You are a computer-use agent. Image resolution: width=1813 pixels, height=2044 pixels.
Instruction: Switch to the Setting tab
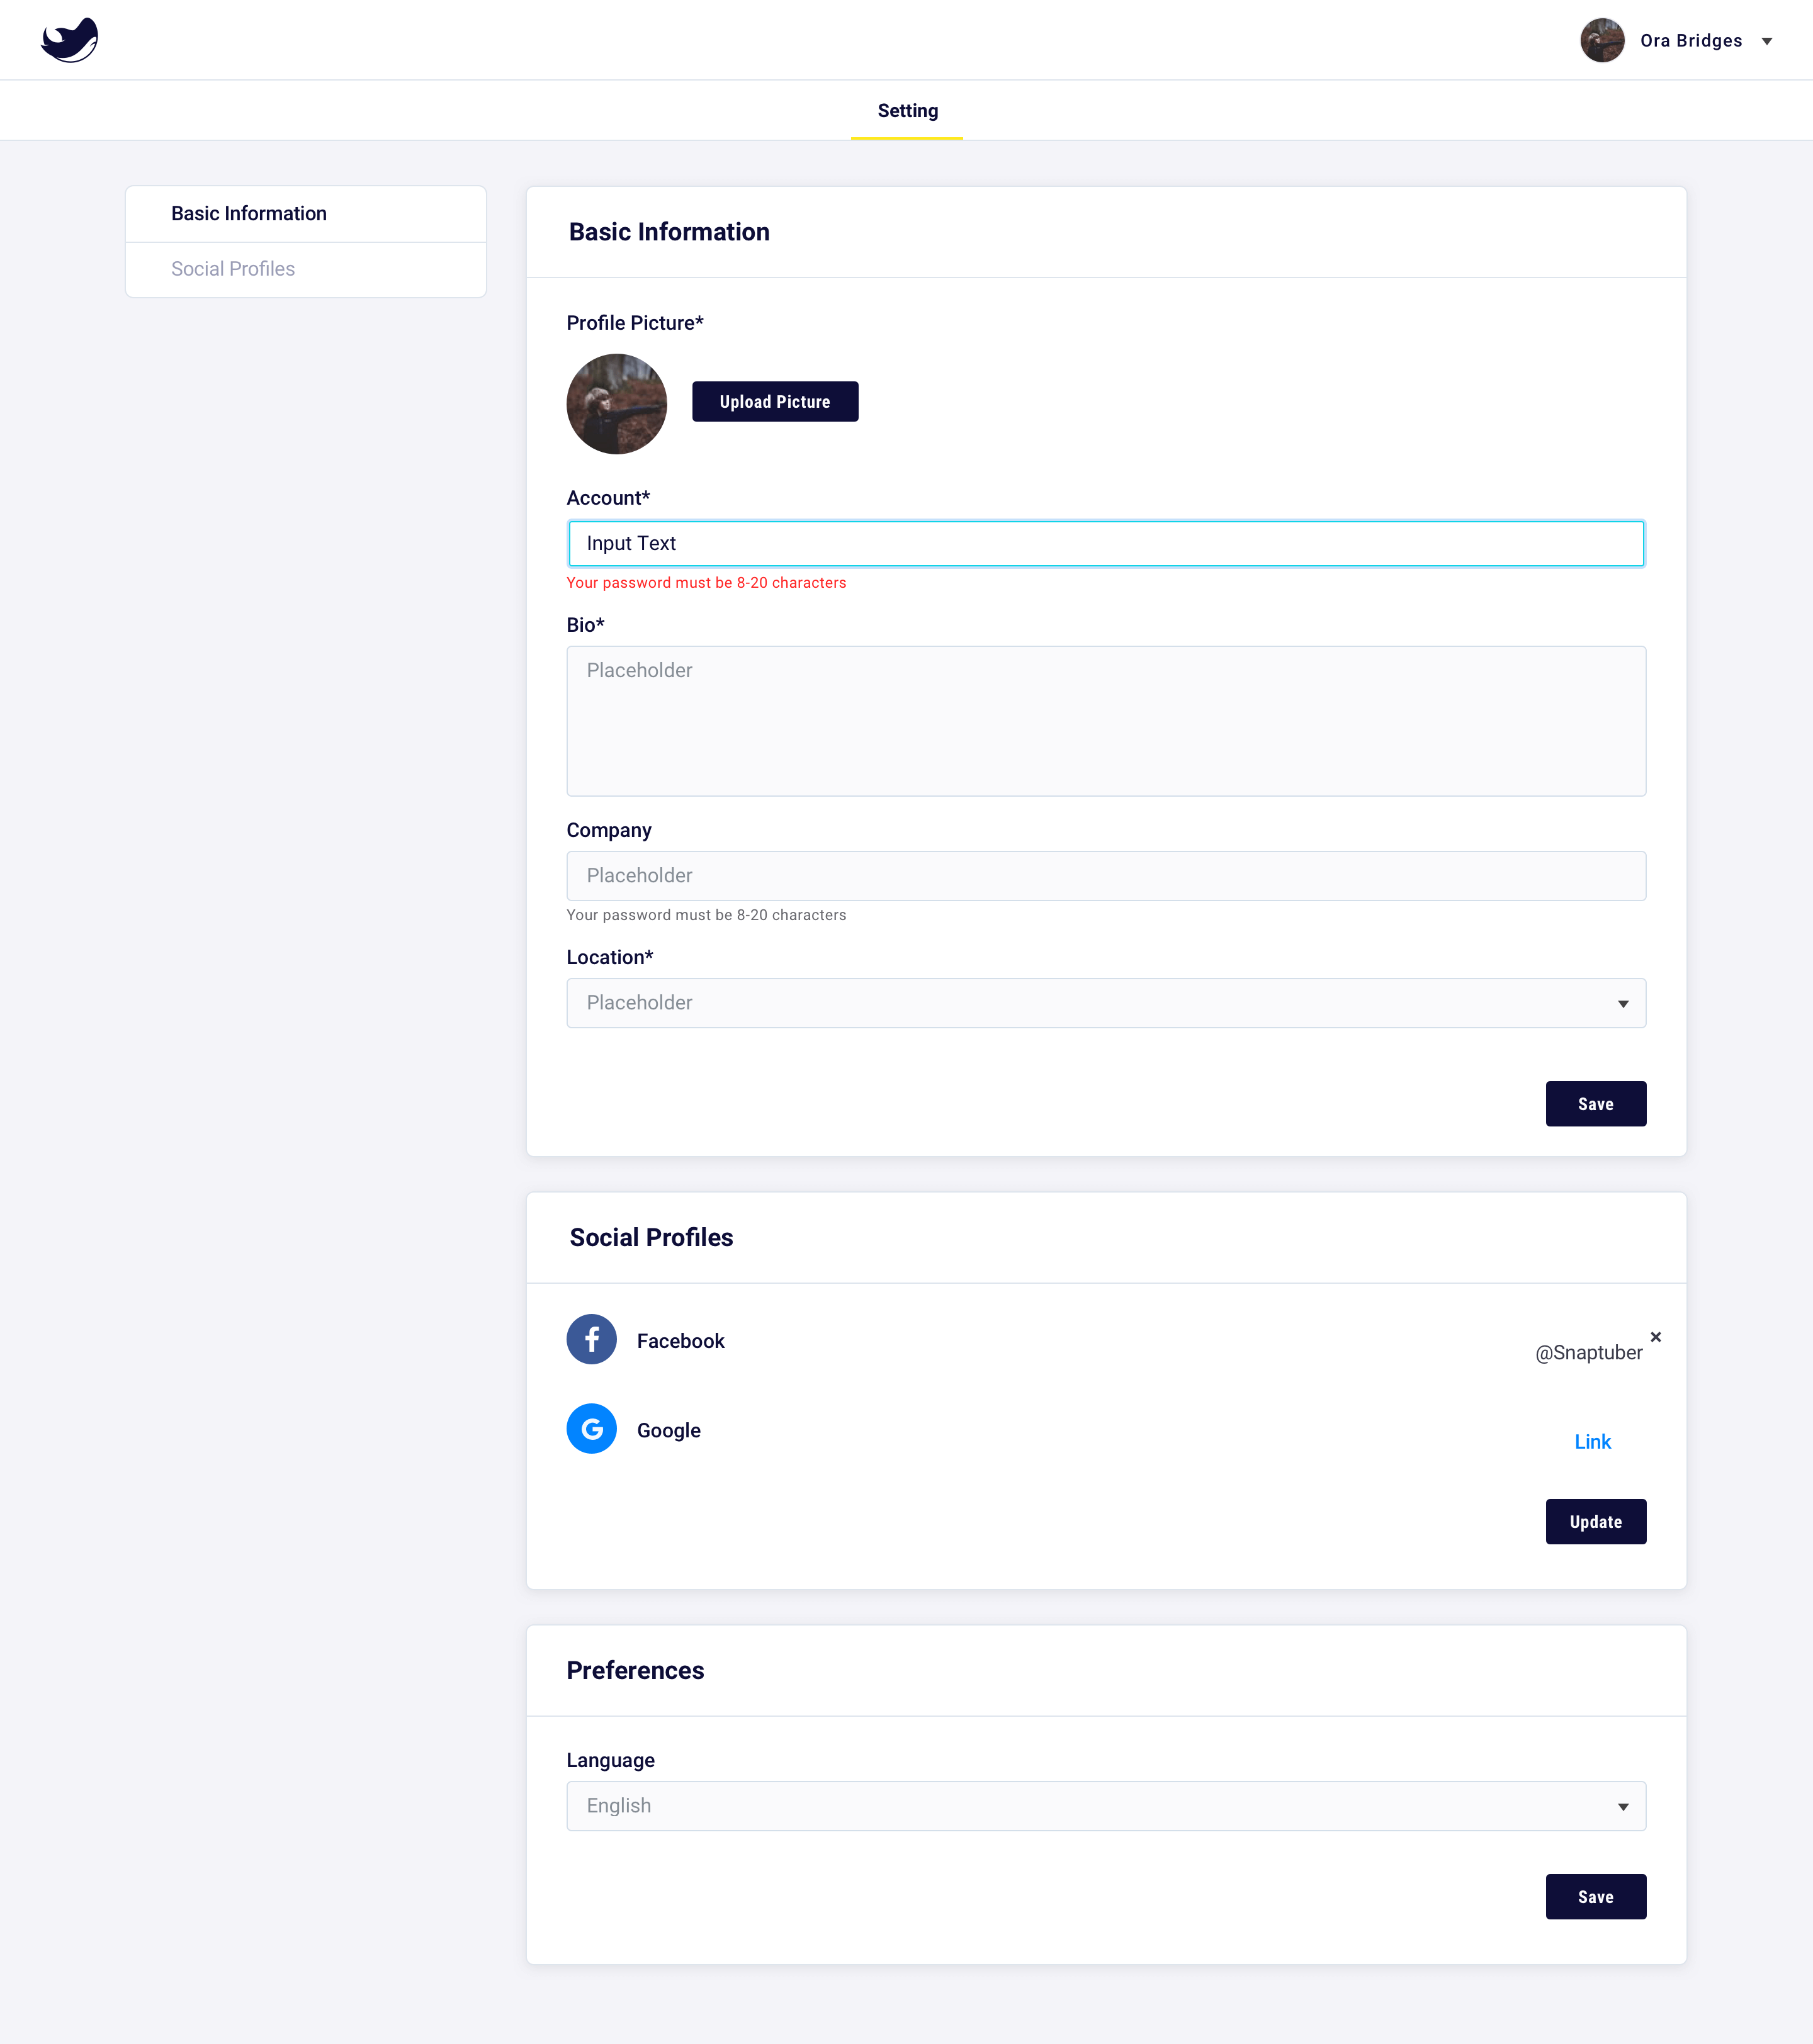coord(908,111)
